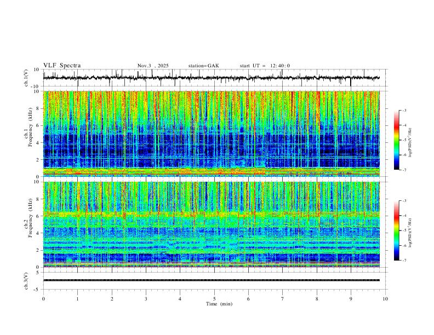Click the flat ch.3 voltage trace
The image size is (434, 335).
click(211, 280)
